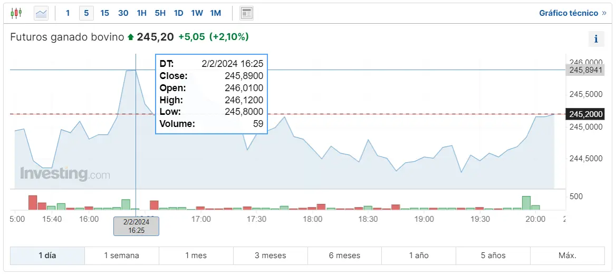
Task: Set interval to 1D
Action: pos(178,13)
